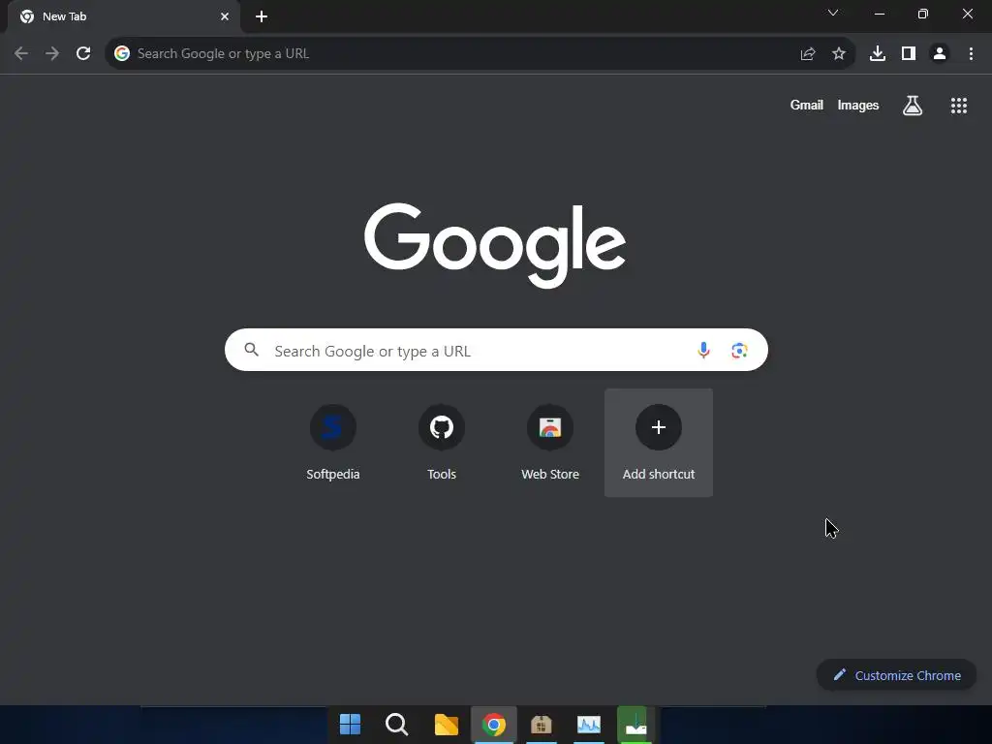The width and height of the screenshot is (992, 744).
Task: Click the Customize Chrome button
Action: (x=896, y=675)
